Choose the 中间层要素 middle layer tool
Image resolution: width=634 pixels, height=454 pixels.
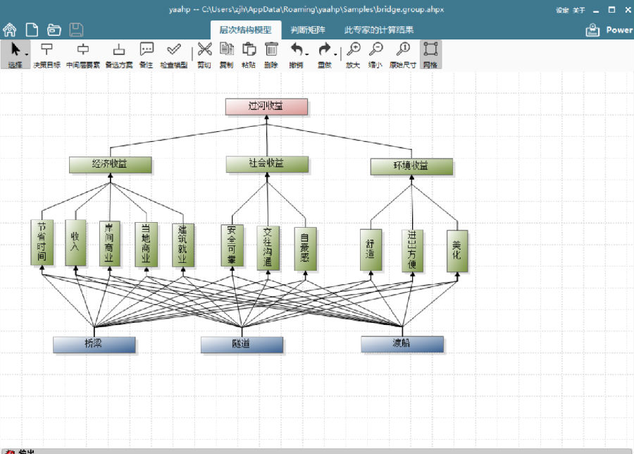click(83, 54)
